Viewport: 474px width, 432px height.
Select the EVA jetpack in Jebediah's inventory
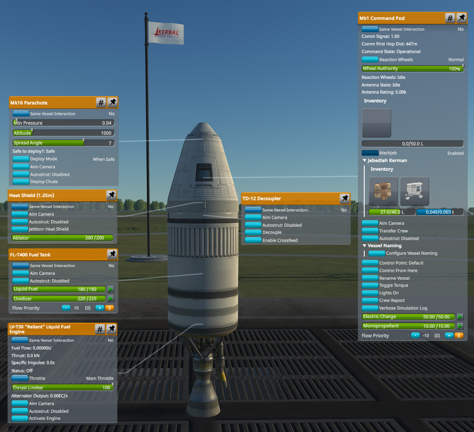click(414, 191)
